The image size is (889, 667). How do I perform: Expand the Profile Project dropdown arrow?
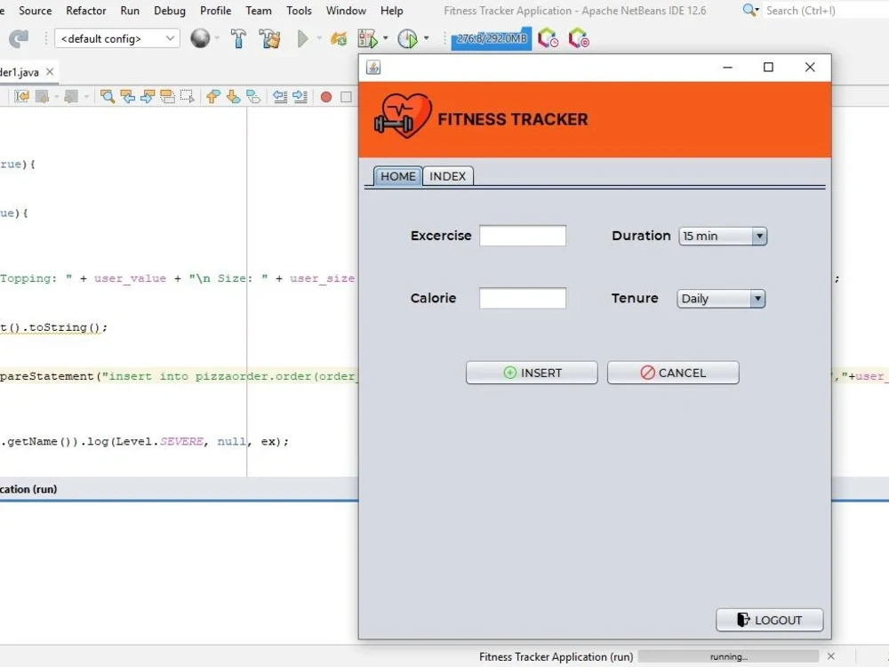point(427,38)
